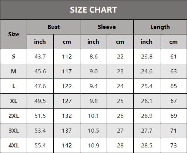Click length inch value 26.9
The width and height of the screenshot is (187, 153).
point(147,116)
